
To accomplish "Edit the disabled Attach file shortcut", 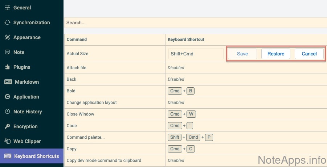I will coord(176,68).
